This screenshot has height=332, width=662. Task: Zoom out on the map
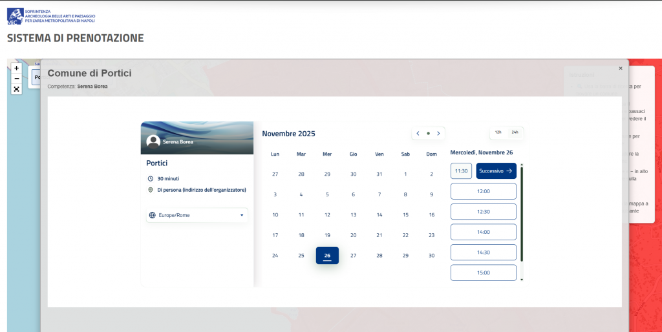(x=17, y=79)
